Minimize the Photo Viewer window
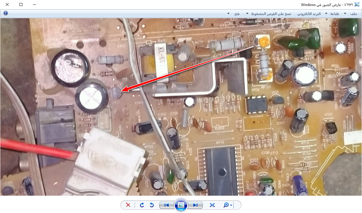 pyautogui.click(x=34, y=4)
